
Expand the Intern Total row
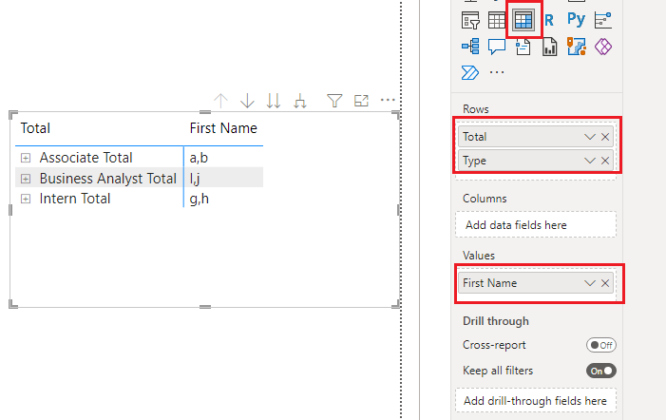tap(26, 199)
